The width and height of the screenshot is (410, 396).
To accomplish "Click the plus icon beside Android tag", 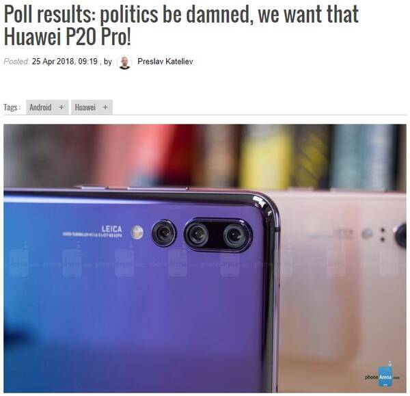I will [61, 107].
